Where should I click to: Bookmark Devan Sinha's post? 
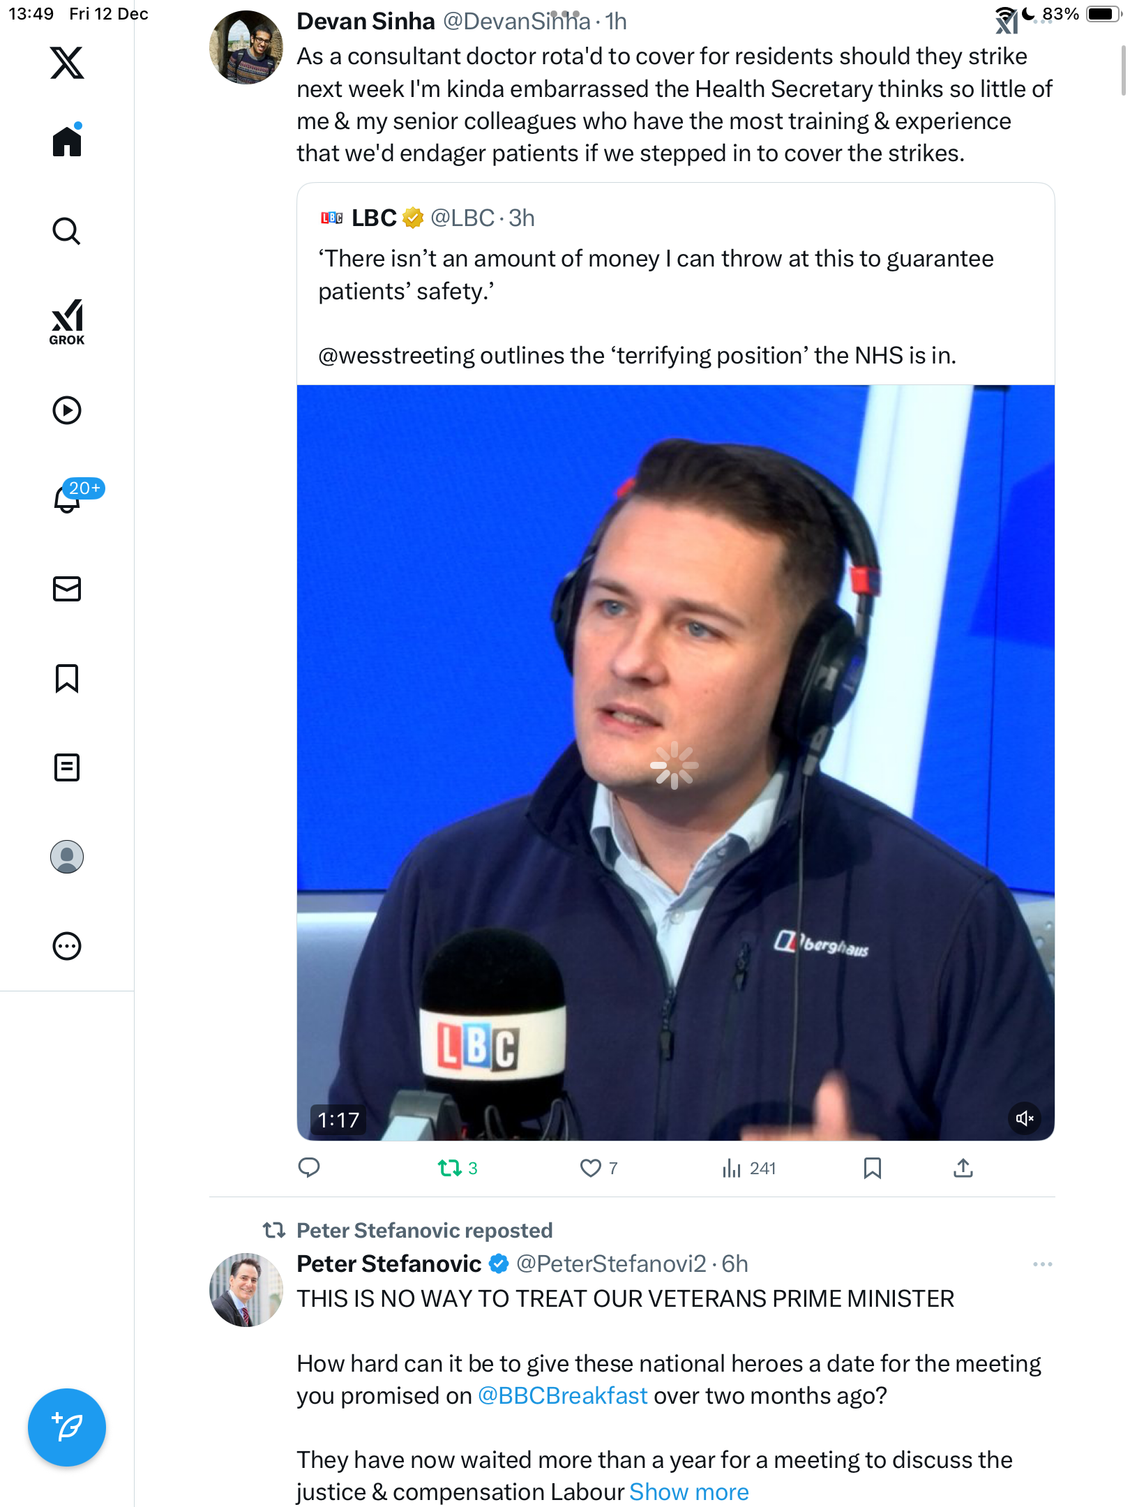872,1168
